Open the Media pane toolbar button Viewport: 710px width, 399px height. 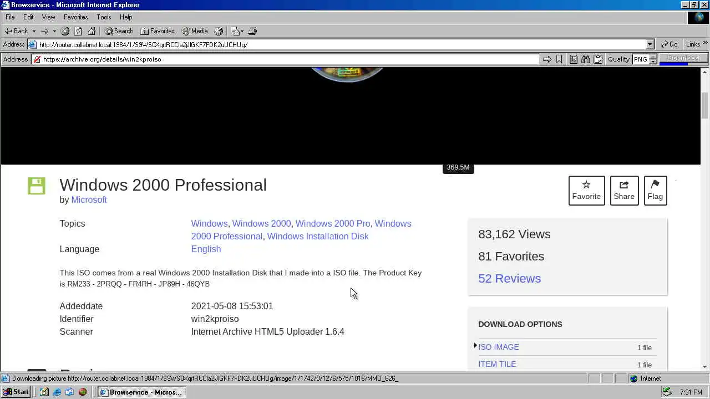pyautogui.click(x=195, y=31)
